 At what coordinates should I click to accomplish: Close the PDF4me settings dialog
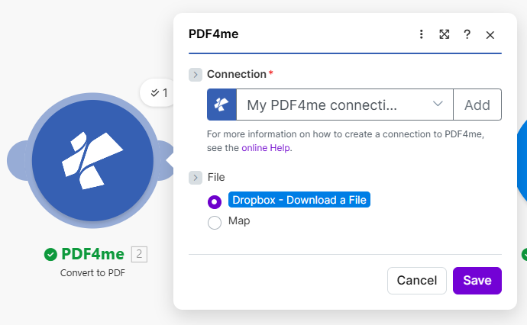490,34
